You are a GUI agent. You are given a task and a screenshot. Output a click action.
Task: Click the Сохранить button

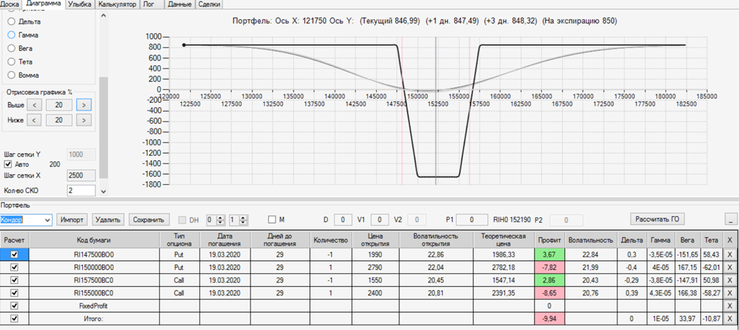coord(148,219)
